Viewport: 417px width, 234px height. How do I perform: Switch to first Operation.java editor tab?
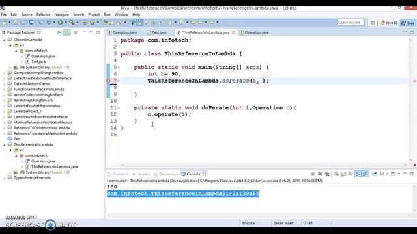point(122,32)
